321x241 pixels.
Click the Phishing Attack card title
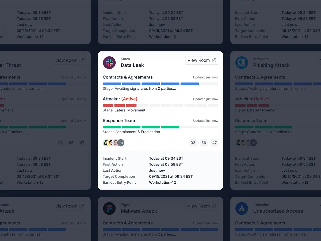tap(272, 65)
